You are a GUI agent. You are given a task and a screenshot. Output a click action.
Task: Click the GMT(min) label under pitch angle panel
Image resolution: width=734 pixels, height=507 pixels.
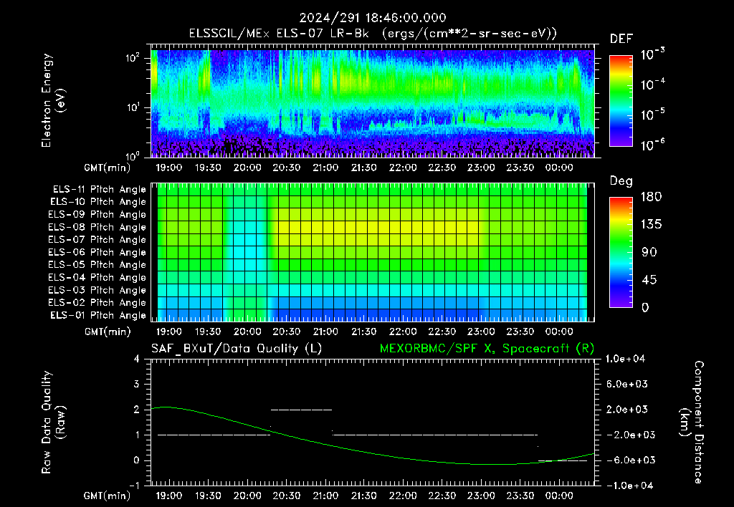pos(108,332)
